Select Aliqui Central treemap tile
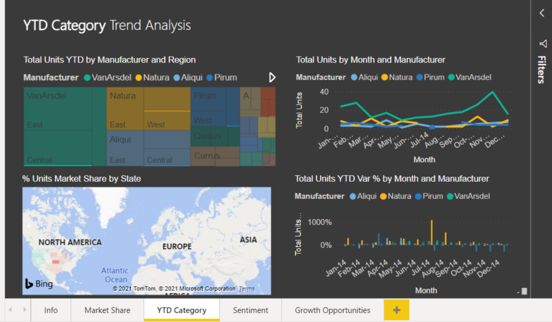 pos(167,157)
